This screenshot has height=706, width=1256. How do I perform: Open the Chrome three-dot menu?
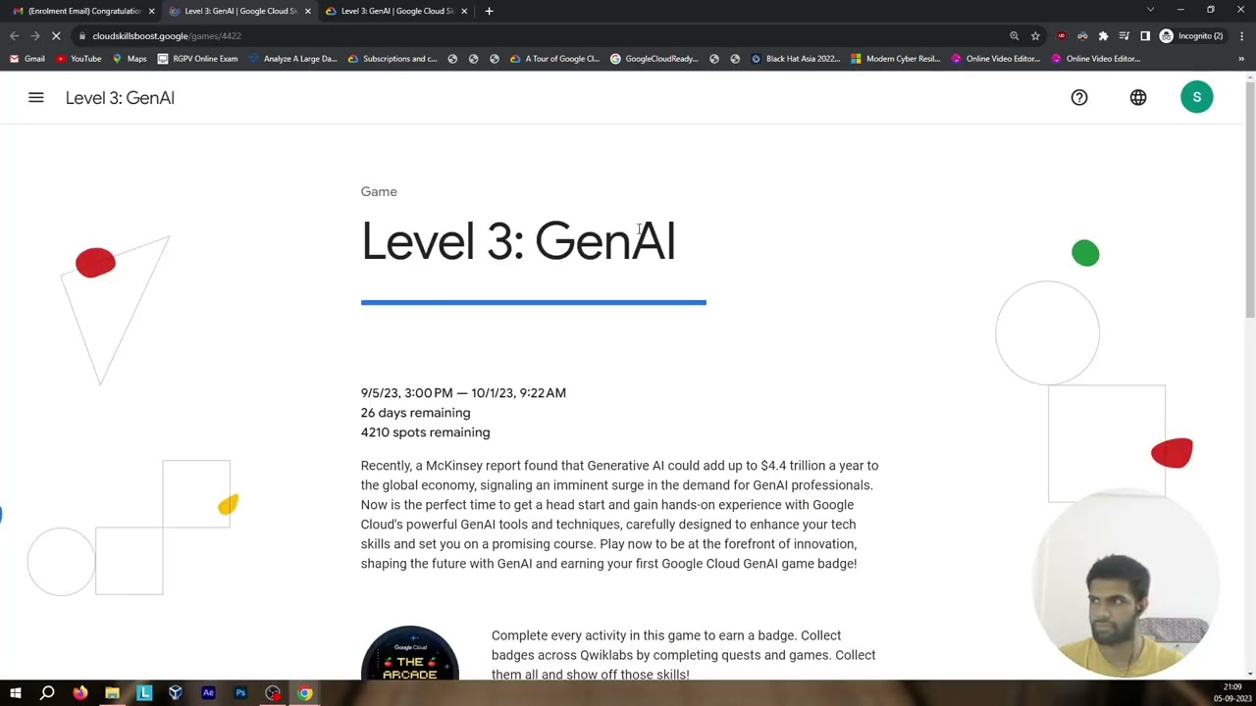(x=1241, y=36)
